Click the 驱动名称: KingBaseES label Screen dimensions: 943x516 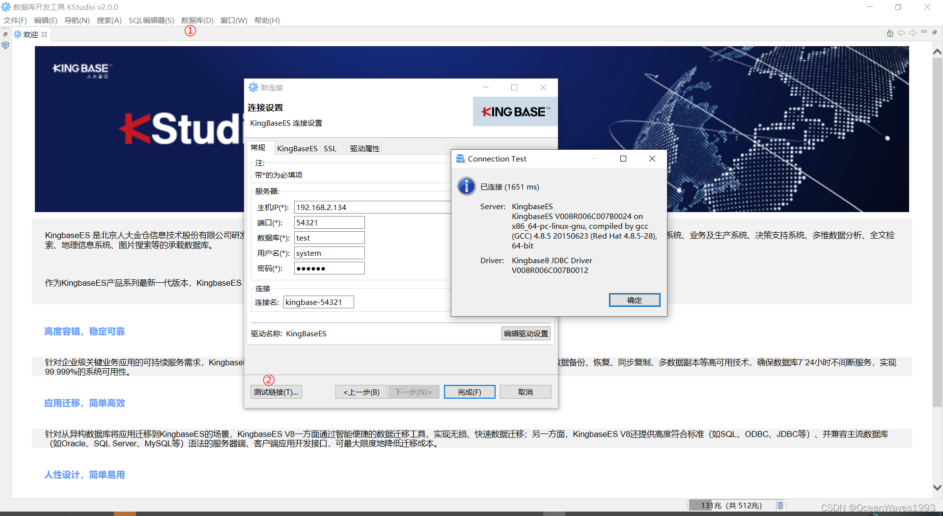[x=289, y=333]
